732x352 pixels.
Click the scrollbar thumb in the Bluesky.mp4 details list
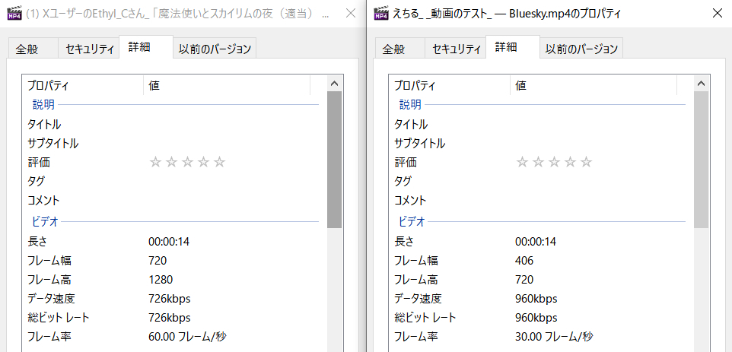tap(701, 160)
